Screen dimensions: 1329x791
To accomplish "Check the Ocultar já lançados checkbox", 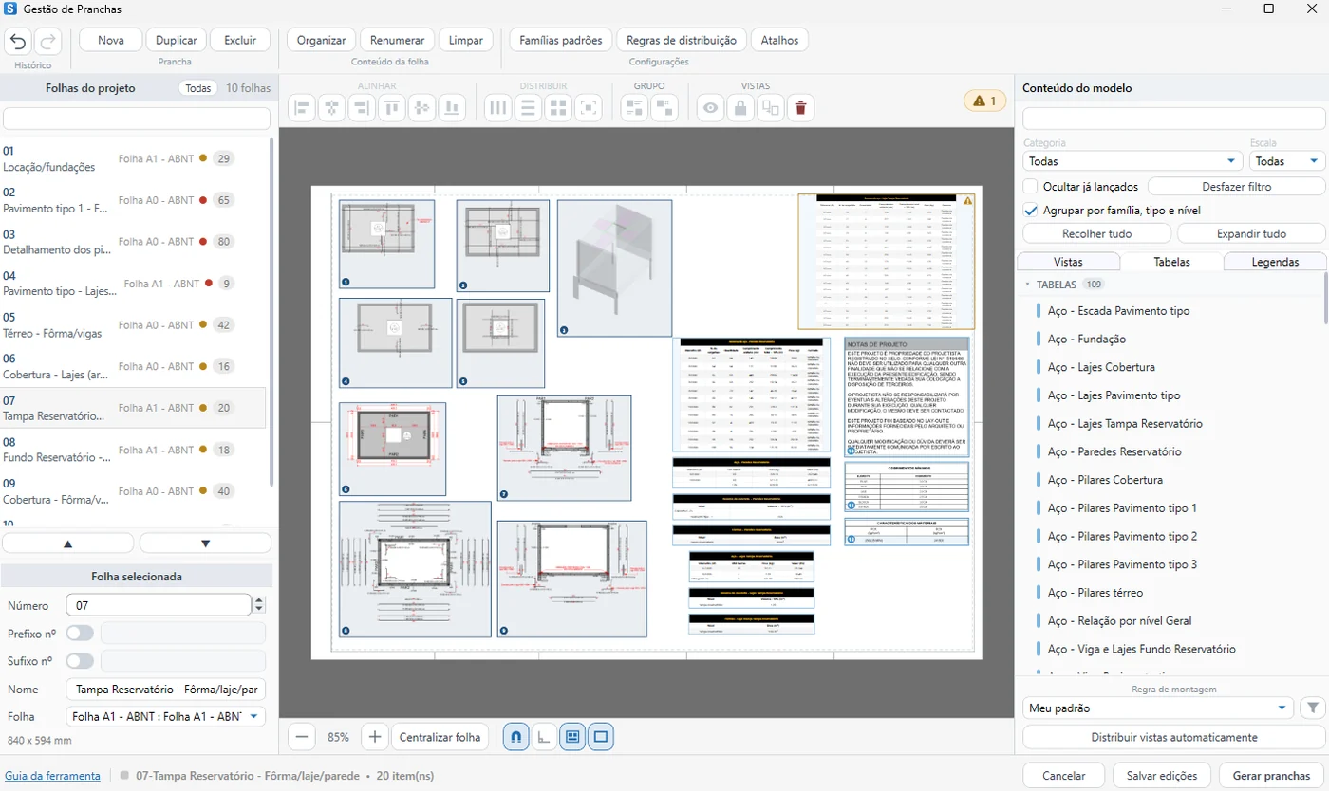I will tap(1031, 187).
